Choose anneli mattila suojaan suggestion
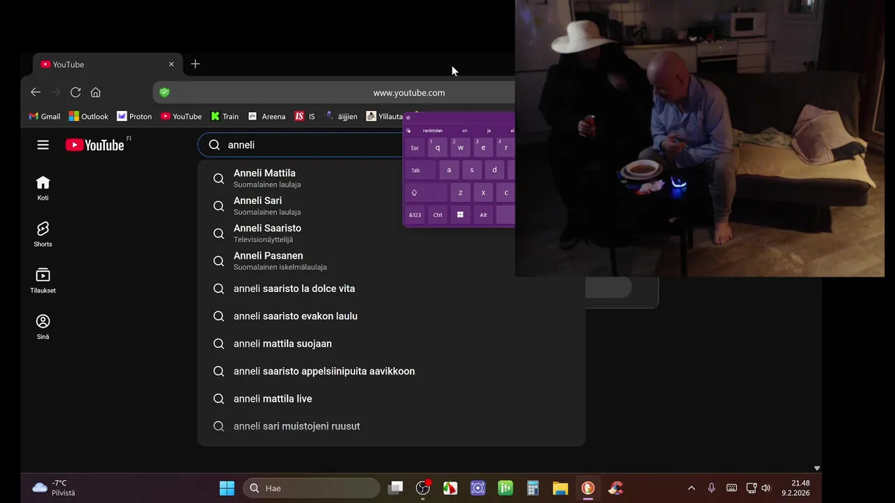 click(391, 344)
